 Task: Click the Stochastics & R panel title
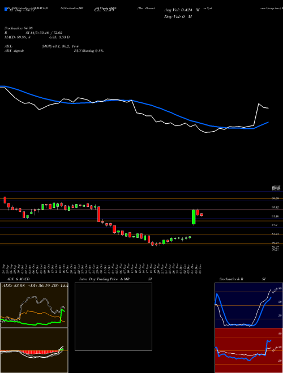coord(231,279)
